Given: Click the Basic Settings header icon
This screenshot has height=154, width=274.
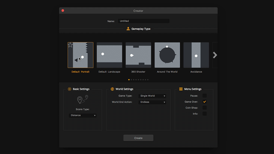Looking at the screenshot, I should tap(69, 89).
